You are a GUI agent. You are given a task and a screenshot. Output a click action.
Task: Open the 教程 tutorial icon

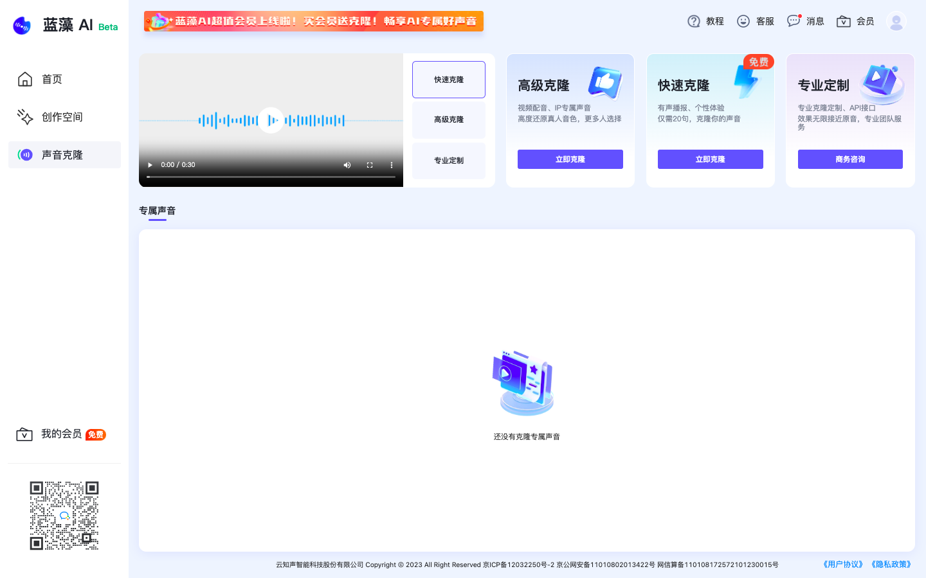pos(694,21)
